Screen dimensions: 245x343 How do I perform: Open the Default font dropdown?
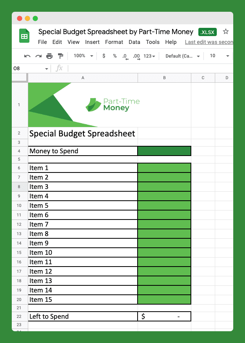[x=183, y=56]
